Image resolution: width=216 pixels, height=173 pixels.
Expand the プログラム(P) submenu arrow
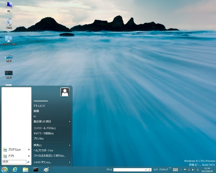(29, 150)
